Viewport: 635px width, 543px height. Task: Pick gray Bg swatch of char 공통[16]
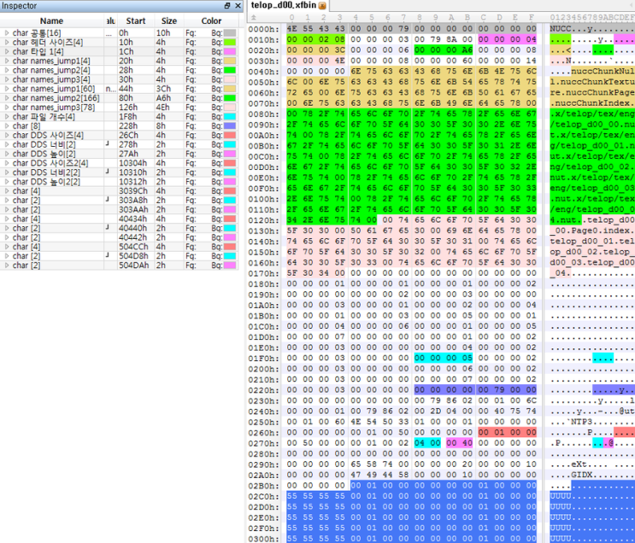pos(230,32)
